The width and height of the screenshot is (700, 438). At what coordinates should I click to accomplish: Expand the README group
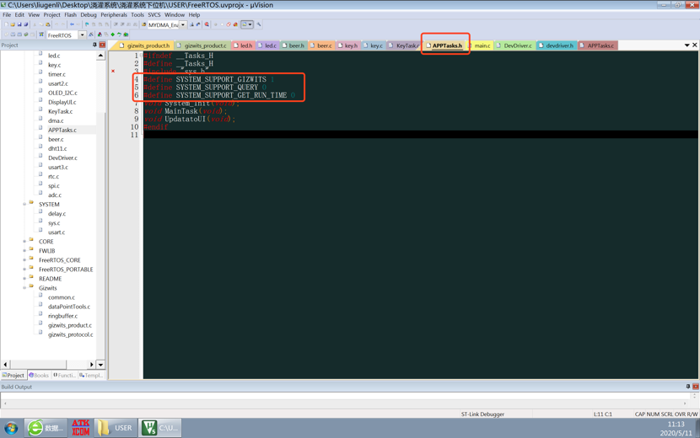(x=24, y=279)
